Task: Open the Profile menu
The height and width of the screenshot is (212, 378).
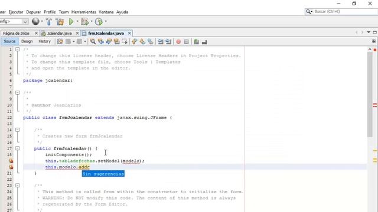Action: click(50, 12)
